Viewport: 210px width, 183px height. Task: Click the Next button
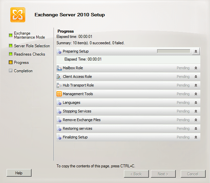pos(163,174)
